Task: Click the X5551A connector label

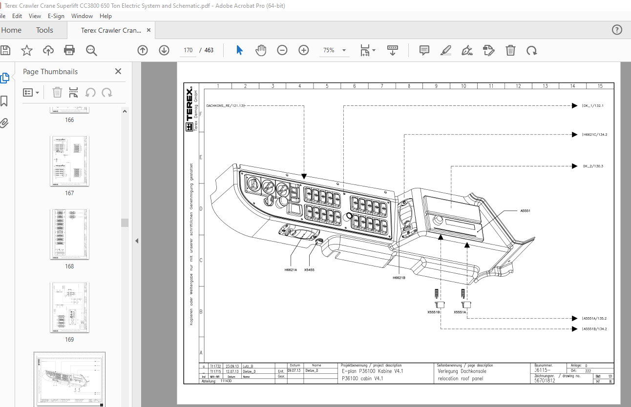Action: point(460,312)
